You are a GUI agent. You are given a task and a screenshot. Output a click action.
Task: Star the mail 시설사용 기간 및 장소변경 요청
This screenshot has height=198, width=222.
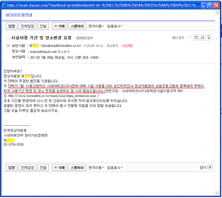(x=8, y=38)
